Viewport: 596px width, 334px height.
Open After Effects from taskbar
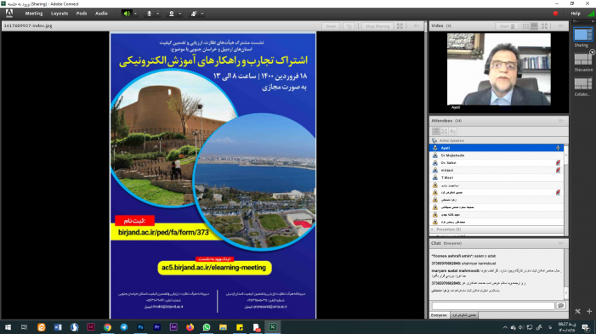tap(173, 327)
